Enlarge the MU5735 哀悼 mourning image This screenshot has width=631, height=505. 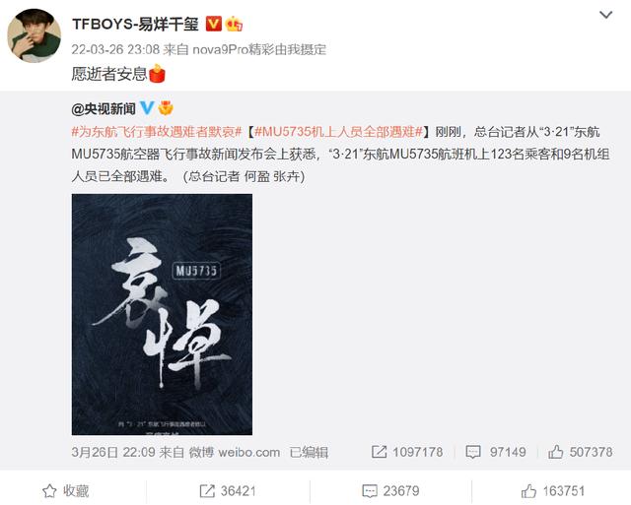coord(162,314)
